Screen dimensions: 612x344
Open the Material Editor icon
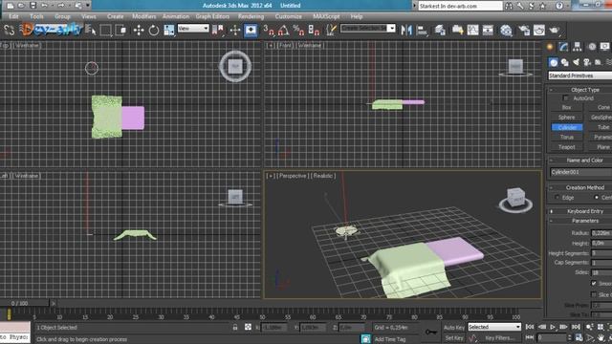(x=506, y=30)
